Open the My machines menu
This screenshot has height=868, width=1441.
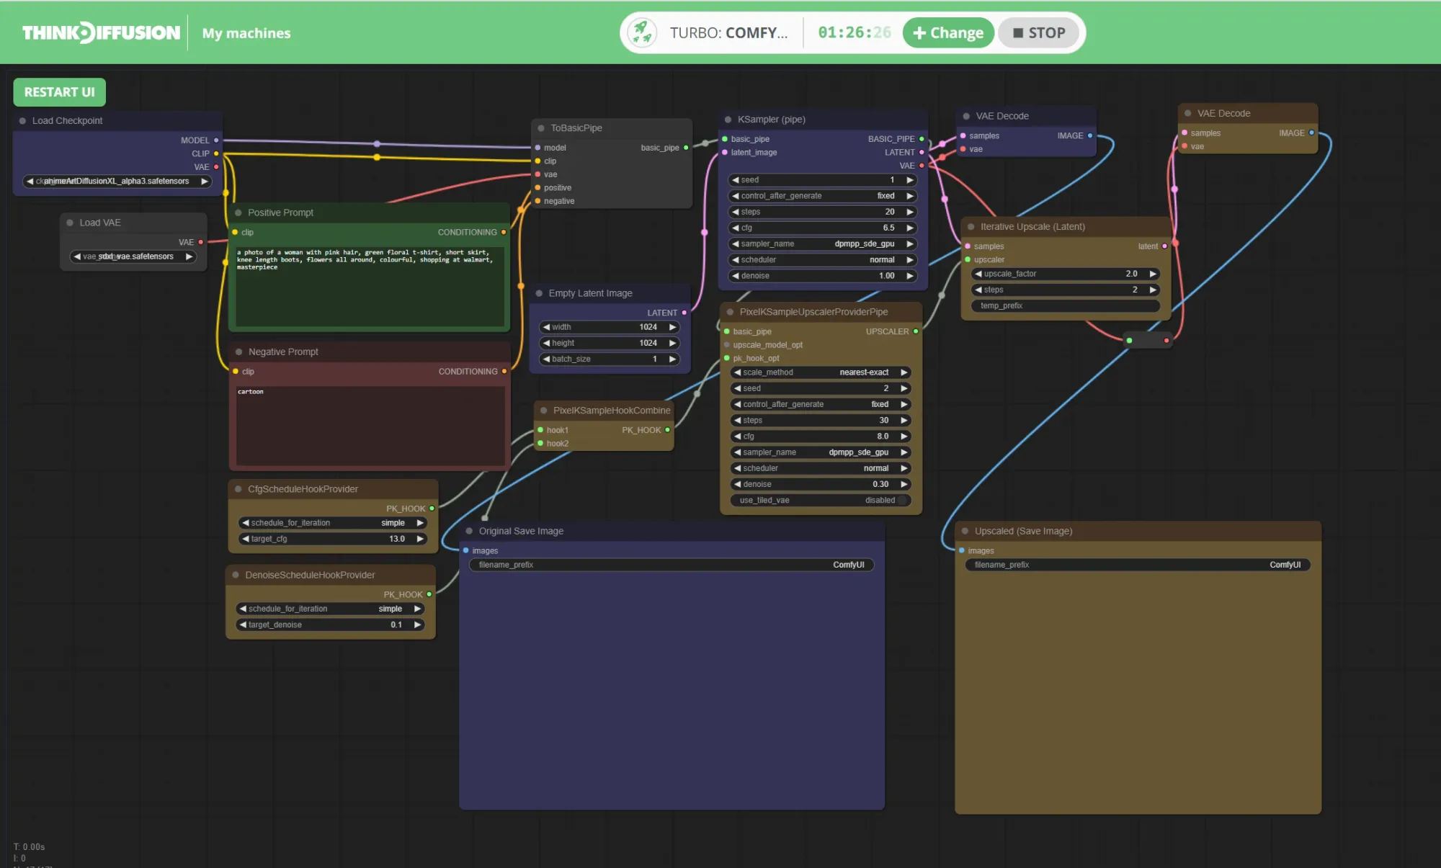pos(246,33)
